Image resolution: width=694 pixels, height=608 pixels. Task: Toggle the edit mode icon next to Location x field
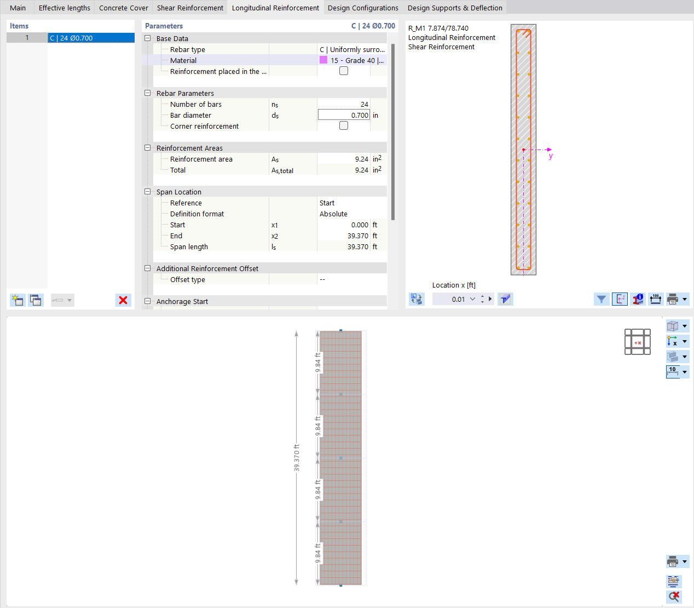[x=505, y=299]
